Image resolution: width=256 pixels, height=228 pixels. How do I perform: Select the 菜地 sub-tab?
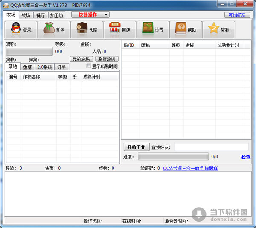tap(12, 67)
